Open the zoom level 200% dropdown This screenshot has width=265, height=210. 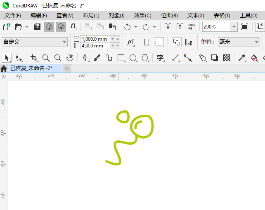point(234,27)
